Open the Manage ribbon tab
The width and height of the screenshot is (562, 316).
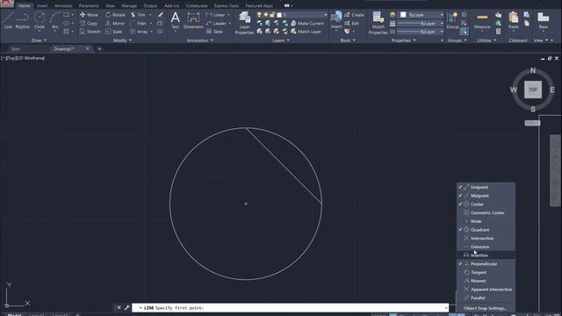(129, 6)
